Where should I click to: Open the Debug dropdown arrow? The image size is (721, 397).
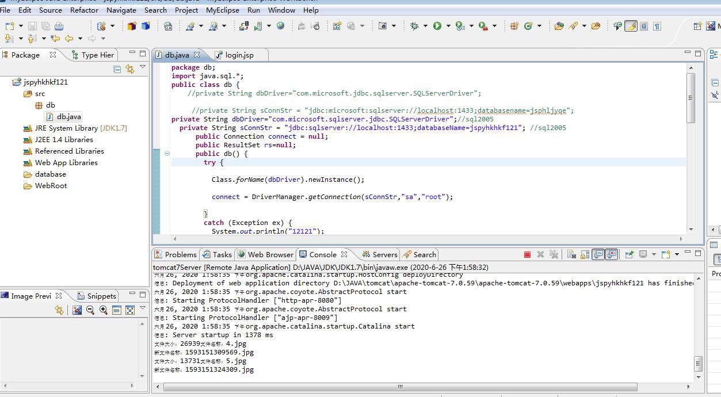click(x=425, y=26)
